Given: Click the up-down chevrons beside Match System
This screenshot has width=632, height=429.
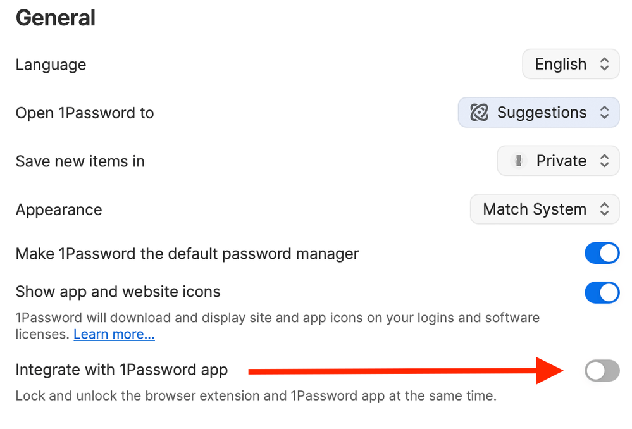Looking at the screenshot, I should [604, 209].
